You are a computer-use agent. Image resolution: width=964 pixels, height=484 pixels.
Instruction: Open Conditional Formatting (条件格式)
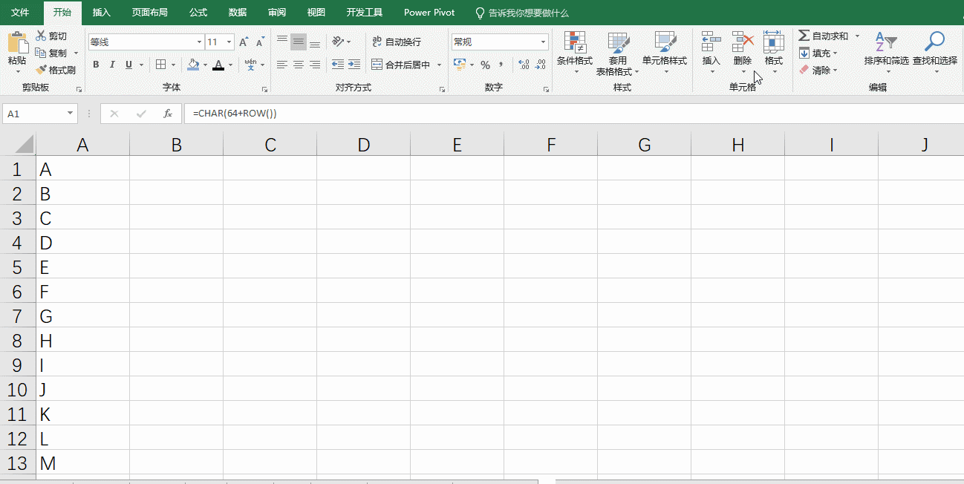pyautogui.click(x=574, y=52)
